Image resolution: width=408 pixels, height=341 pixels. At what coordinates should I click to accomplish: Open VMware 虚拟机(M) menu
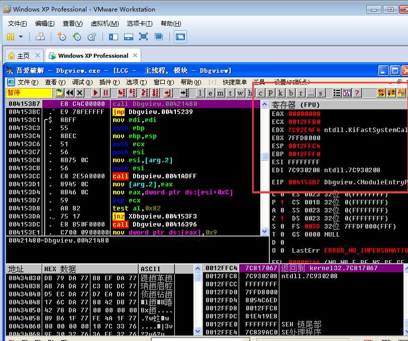[105, 24]
